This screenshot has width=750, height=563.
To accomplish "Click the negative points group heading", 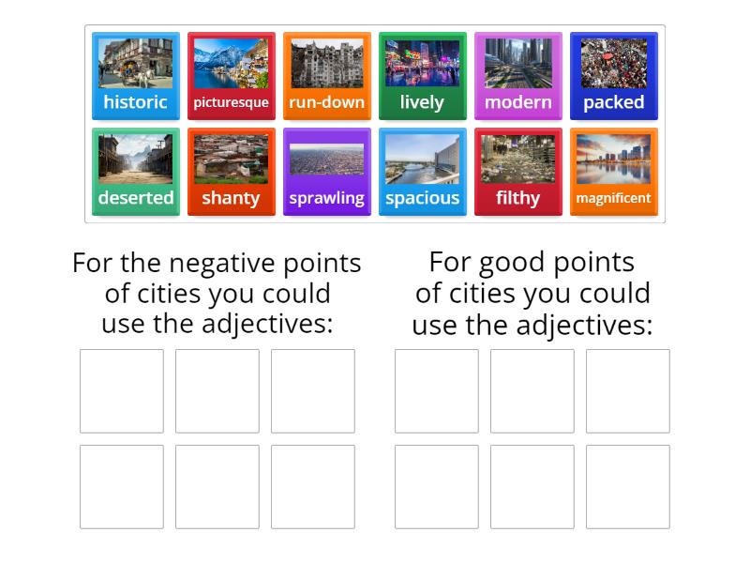I will [x=216, y=293].
